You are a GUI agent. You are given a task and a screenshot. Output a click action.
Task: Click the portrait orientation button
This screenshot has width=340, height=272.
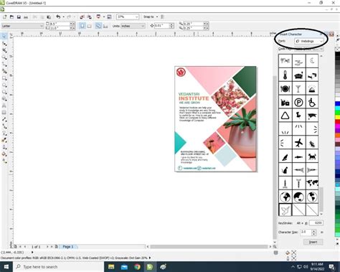point(82,26)
